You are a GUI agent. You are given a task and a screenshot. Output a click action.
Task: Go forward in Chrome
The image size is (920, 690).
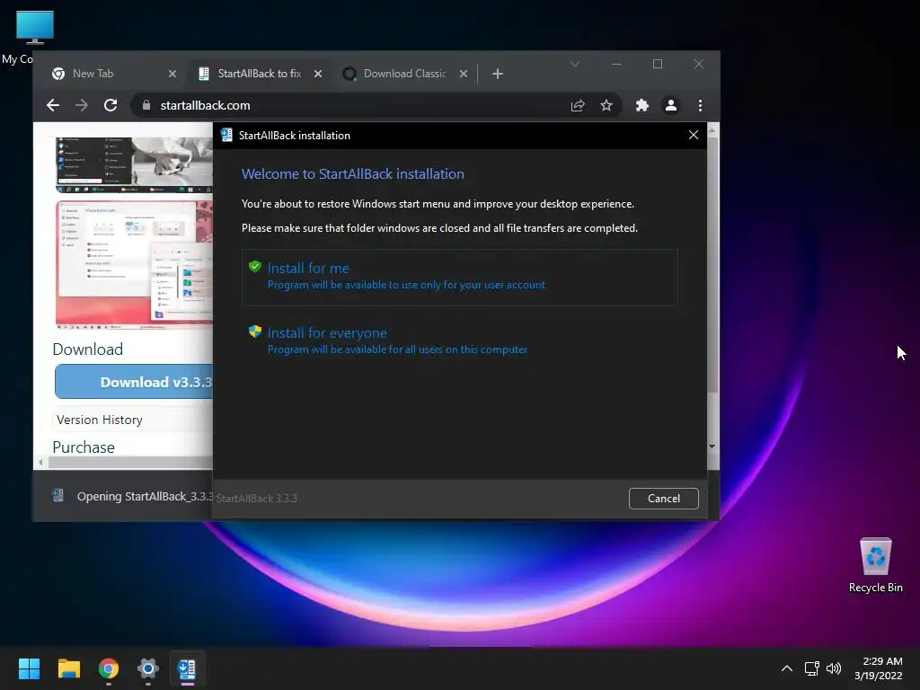pyautogui.click(x=82, y=105)
